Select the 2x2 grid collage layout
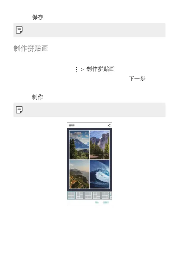This screenshot has height=269, width=179. click(71, 195)
